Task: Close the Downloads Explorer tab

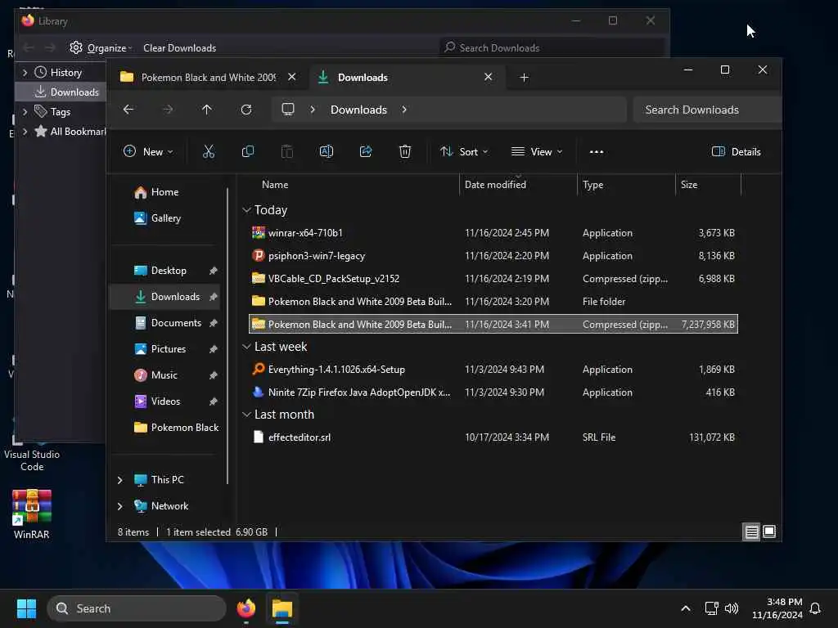Action: pos(488,77)
